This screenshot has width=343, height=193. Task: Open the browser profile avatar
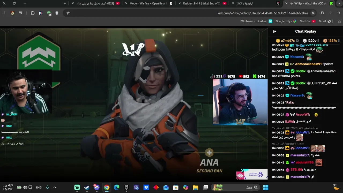point(12,13)
